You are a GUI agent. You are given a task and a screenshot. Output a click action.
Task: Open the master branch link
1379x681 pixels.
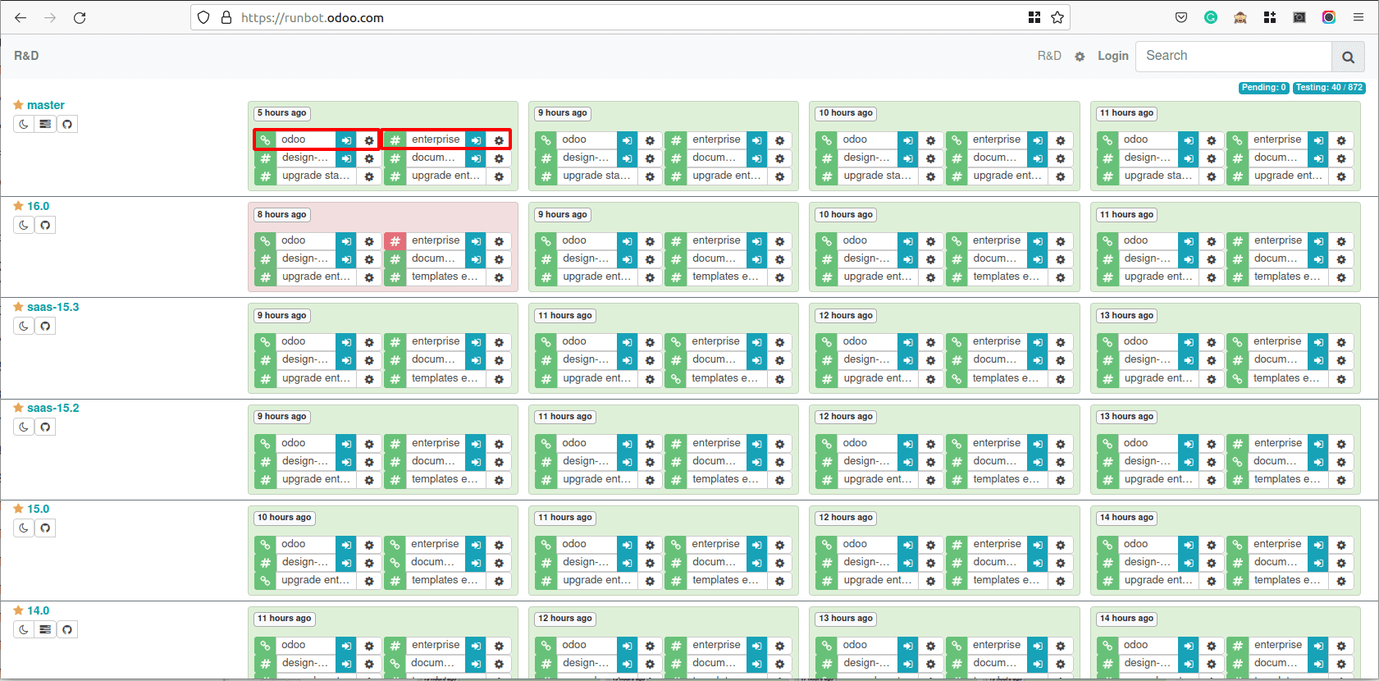click(46, 105)
